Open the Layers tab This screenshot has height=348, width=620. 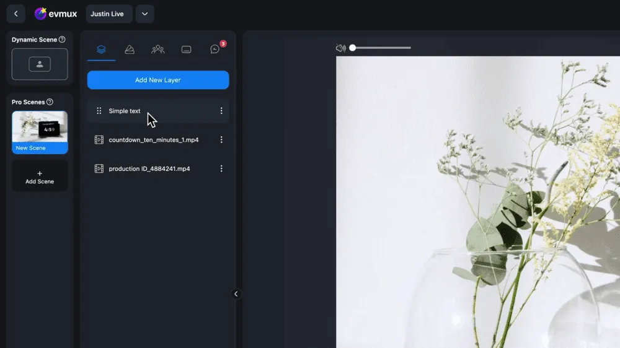coord(101,50)
